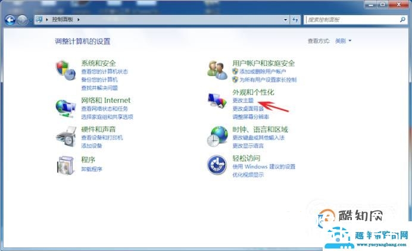Click the refresh button next to address bar

(x=295, y=20)
